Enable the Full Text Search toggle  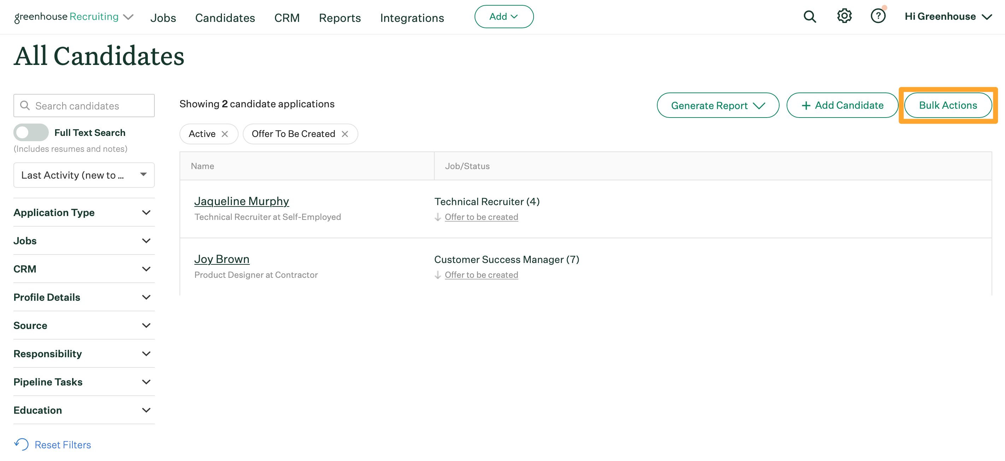(x=31, y=132)
